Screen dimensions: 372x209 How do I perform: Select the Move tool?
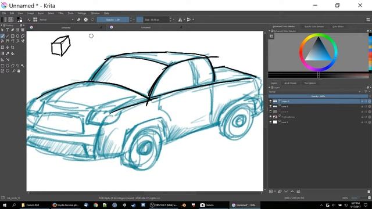8,48
